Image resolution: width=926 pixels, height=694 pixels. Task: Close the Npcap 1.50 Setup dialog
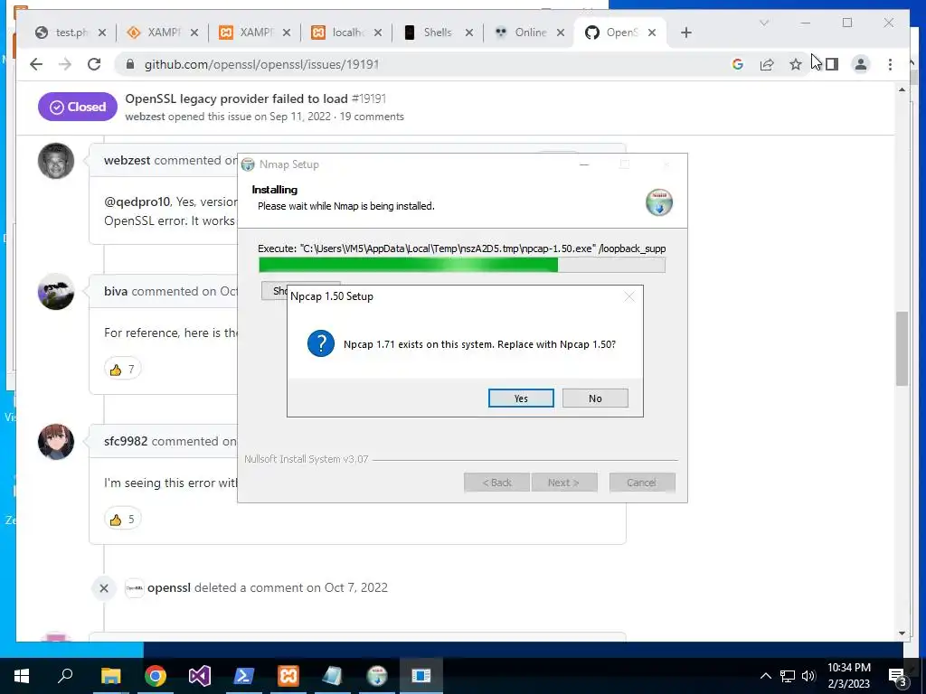tap(629, 296)
